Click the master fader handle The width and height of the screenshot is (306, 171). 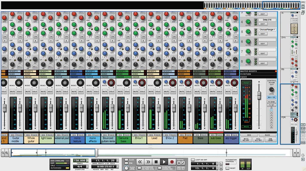pos(259,95)
